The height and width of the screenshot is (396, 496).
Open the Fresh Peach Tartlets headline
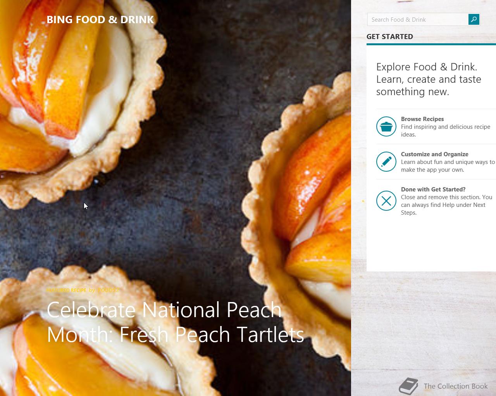click(175, 322)
